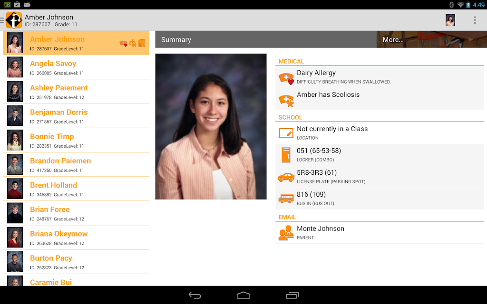Select Benjaman Dorris in the list
The width and height of the screenshot is (487, 304).
click(x=76, y=116)
